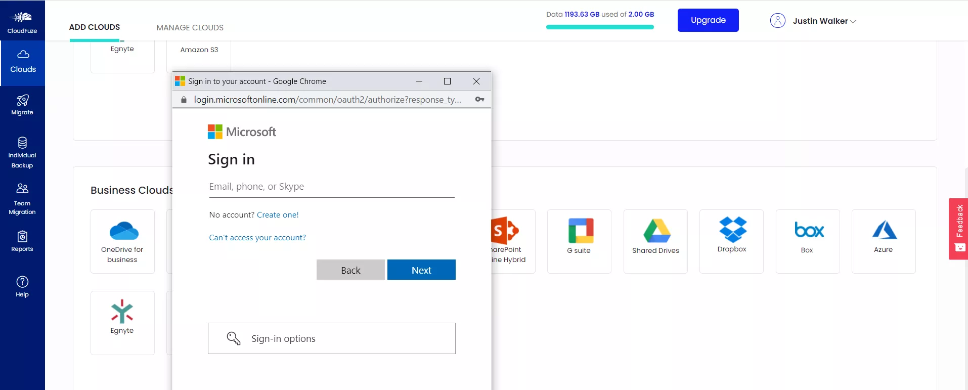Click the lock icon in address bar
Image resolution: width=968 pixels, height=390 pixels.
point(184,100)
